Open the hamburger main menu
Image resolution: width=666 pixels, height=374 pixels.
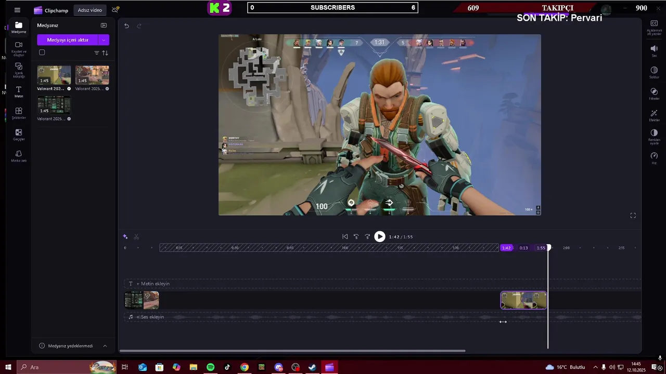[17, 10]
